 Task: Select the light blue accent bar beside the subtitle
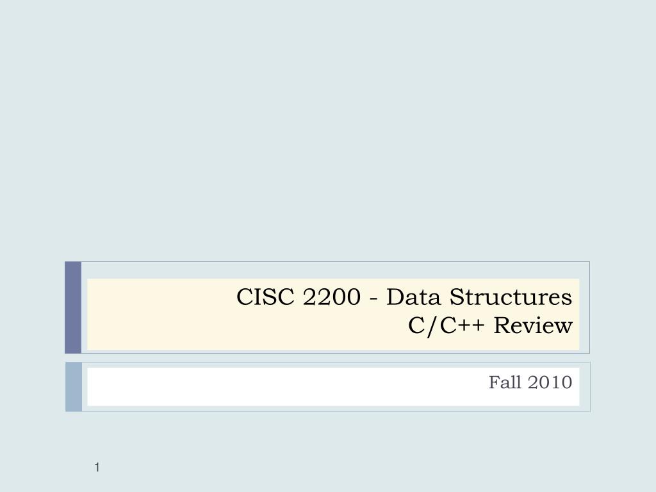(x=73, y=386)
